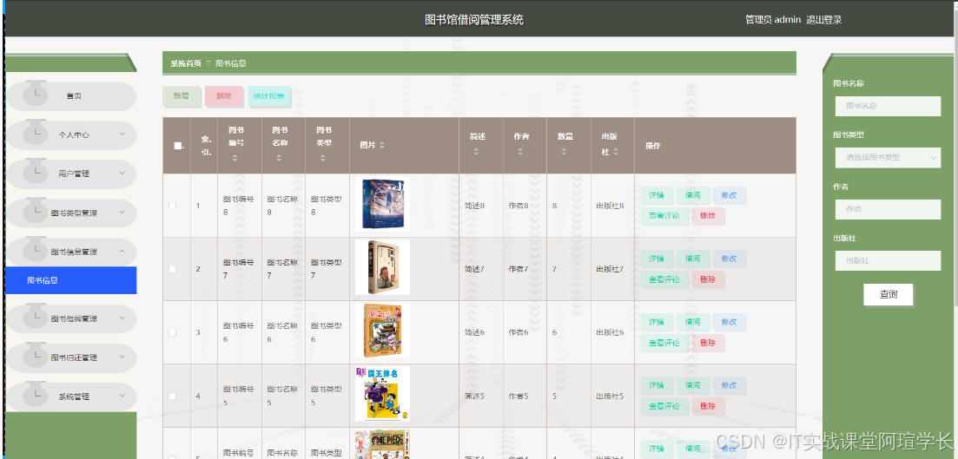Sort by 图书名称 column arrows
Screen dimensions: 958x459
(279, 159)
